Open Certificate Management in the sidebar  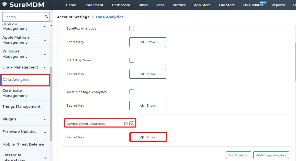(25, 93)
